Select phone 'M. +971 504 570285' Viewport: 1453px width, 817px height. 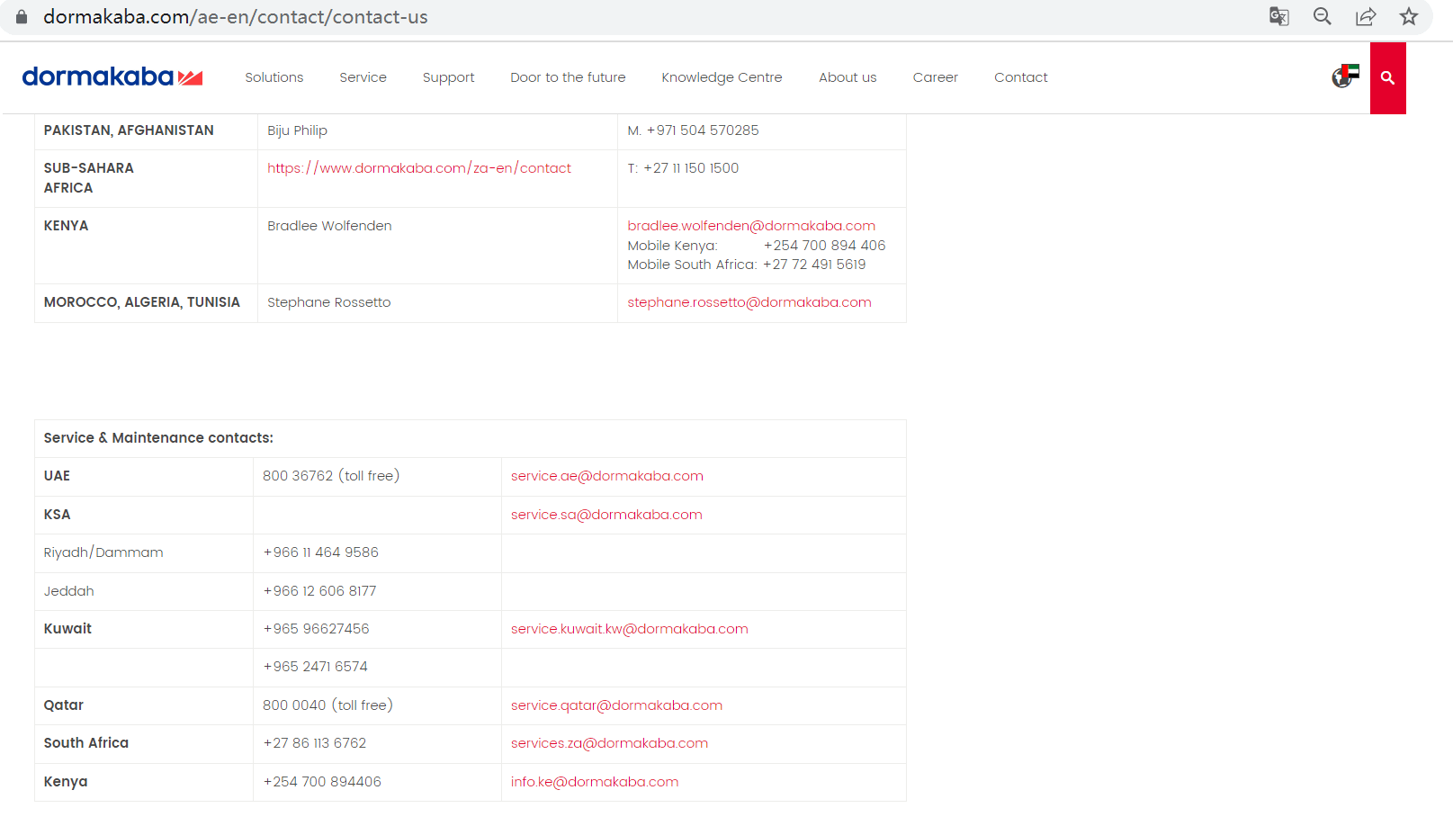(x=693, y=130)
